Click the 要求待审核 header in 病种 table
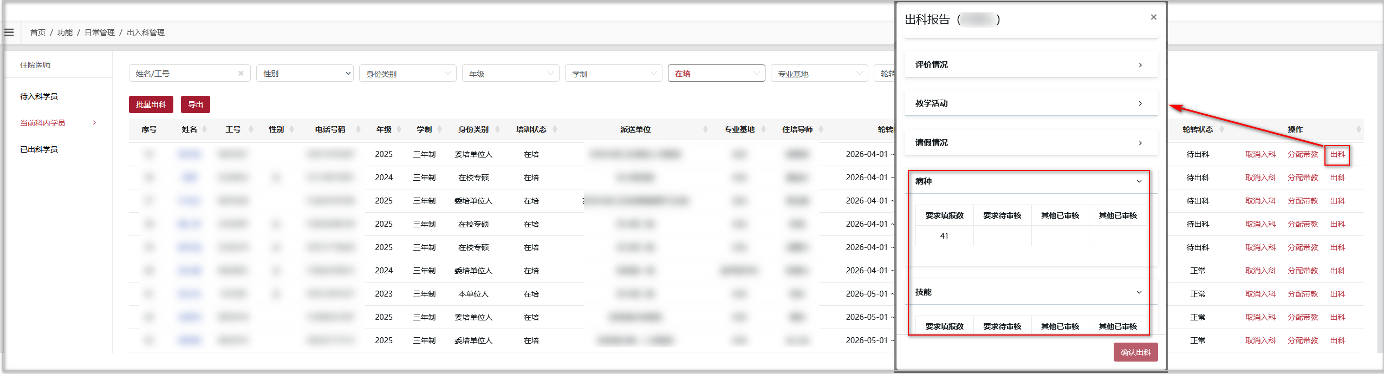This screenshot has height=374, width=1384. point(1002,215)
